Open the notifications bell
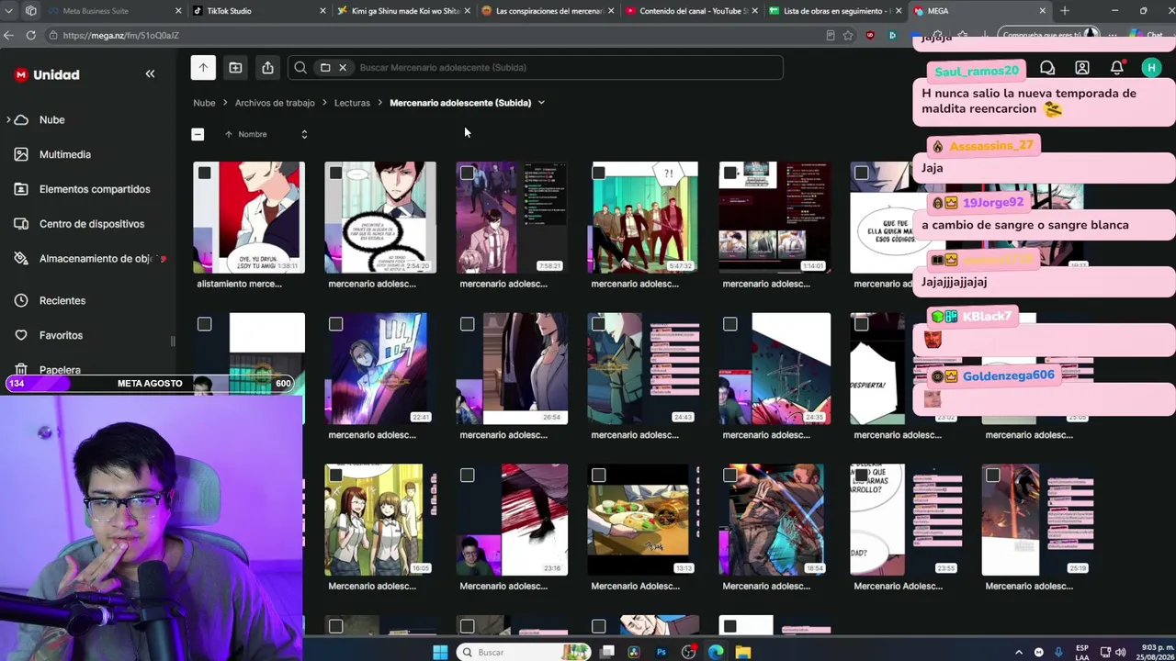Viewport: 1176px width, 661px height. (1117, 68)
